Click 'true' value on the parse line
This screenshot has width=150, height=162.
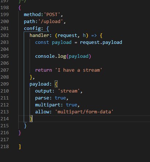point(60,98)
